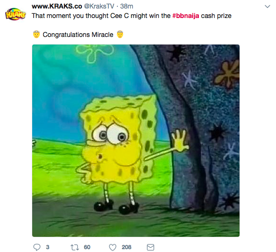This screenshot has height=252, width=276.
Task: Click the Congratulations Miracle text line
Action: pos(78,35)
